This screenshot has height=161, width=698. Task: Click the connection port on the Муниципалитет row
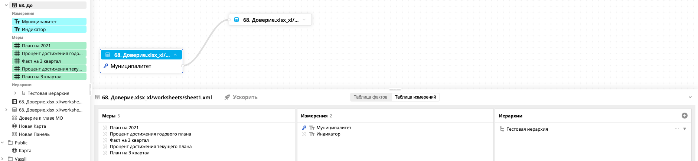(x=182, y=66)
